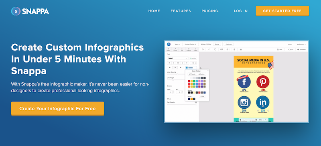This screenshot has height=146, width=321.
Task: Toggle the bold B formatting button
Action: coord(170,63)
